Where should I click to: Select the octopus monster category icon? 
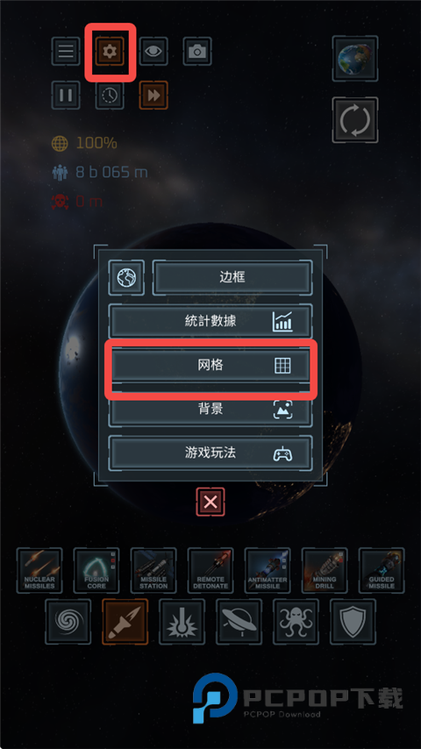click(x=296, y=622)
